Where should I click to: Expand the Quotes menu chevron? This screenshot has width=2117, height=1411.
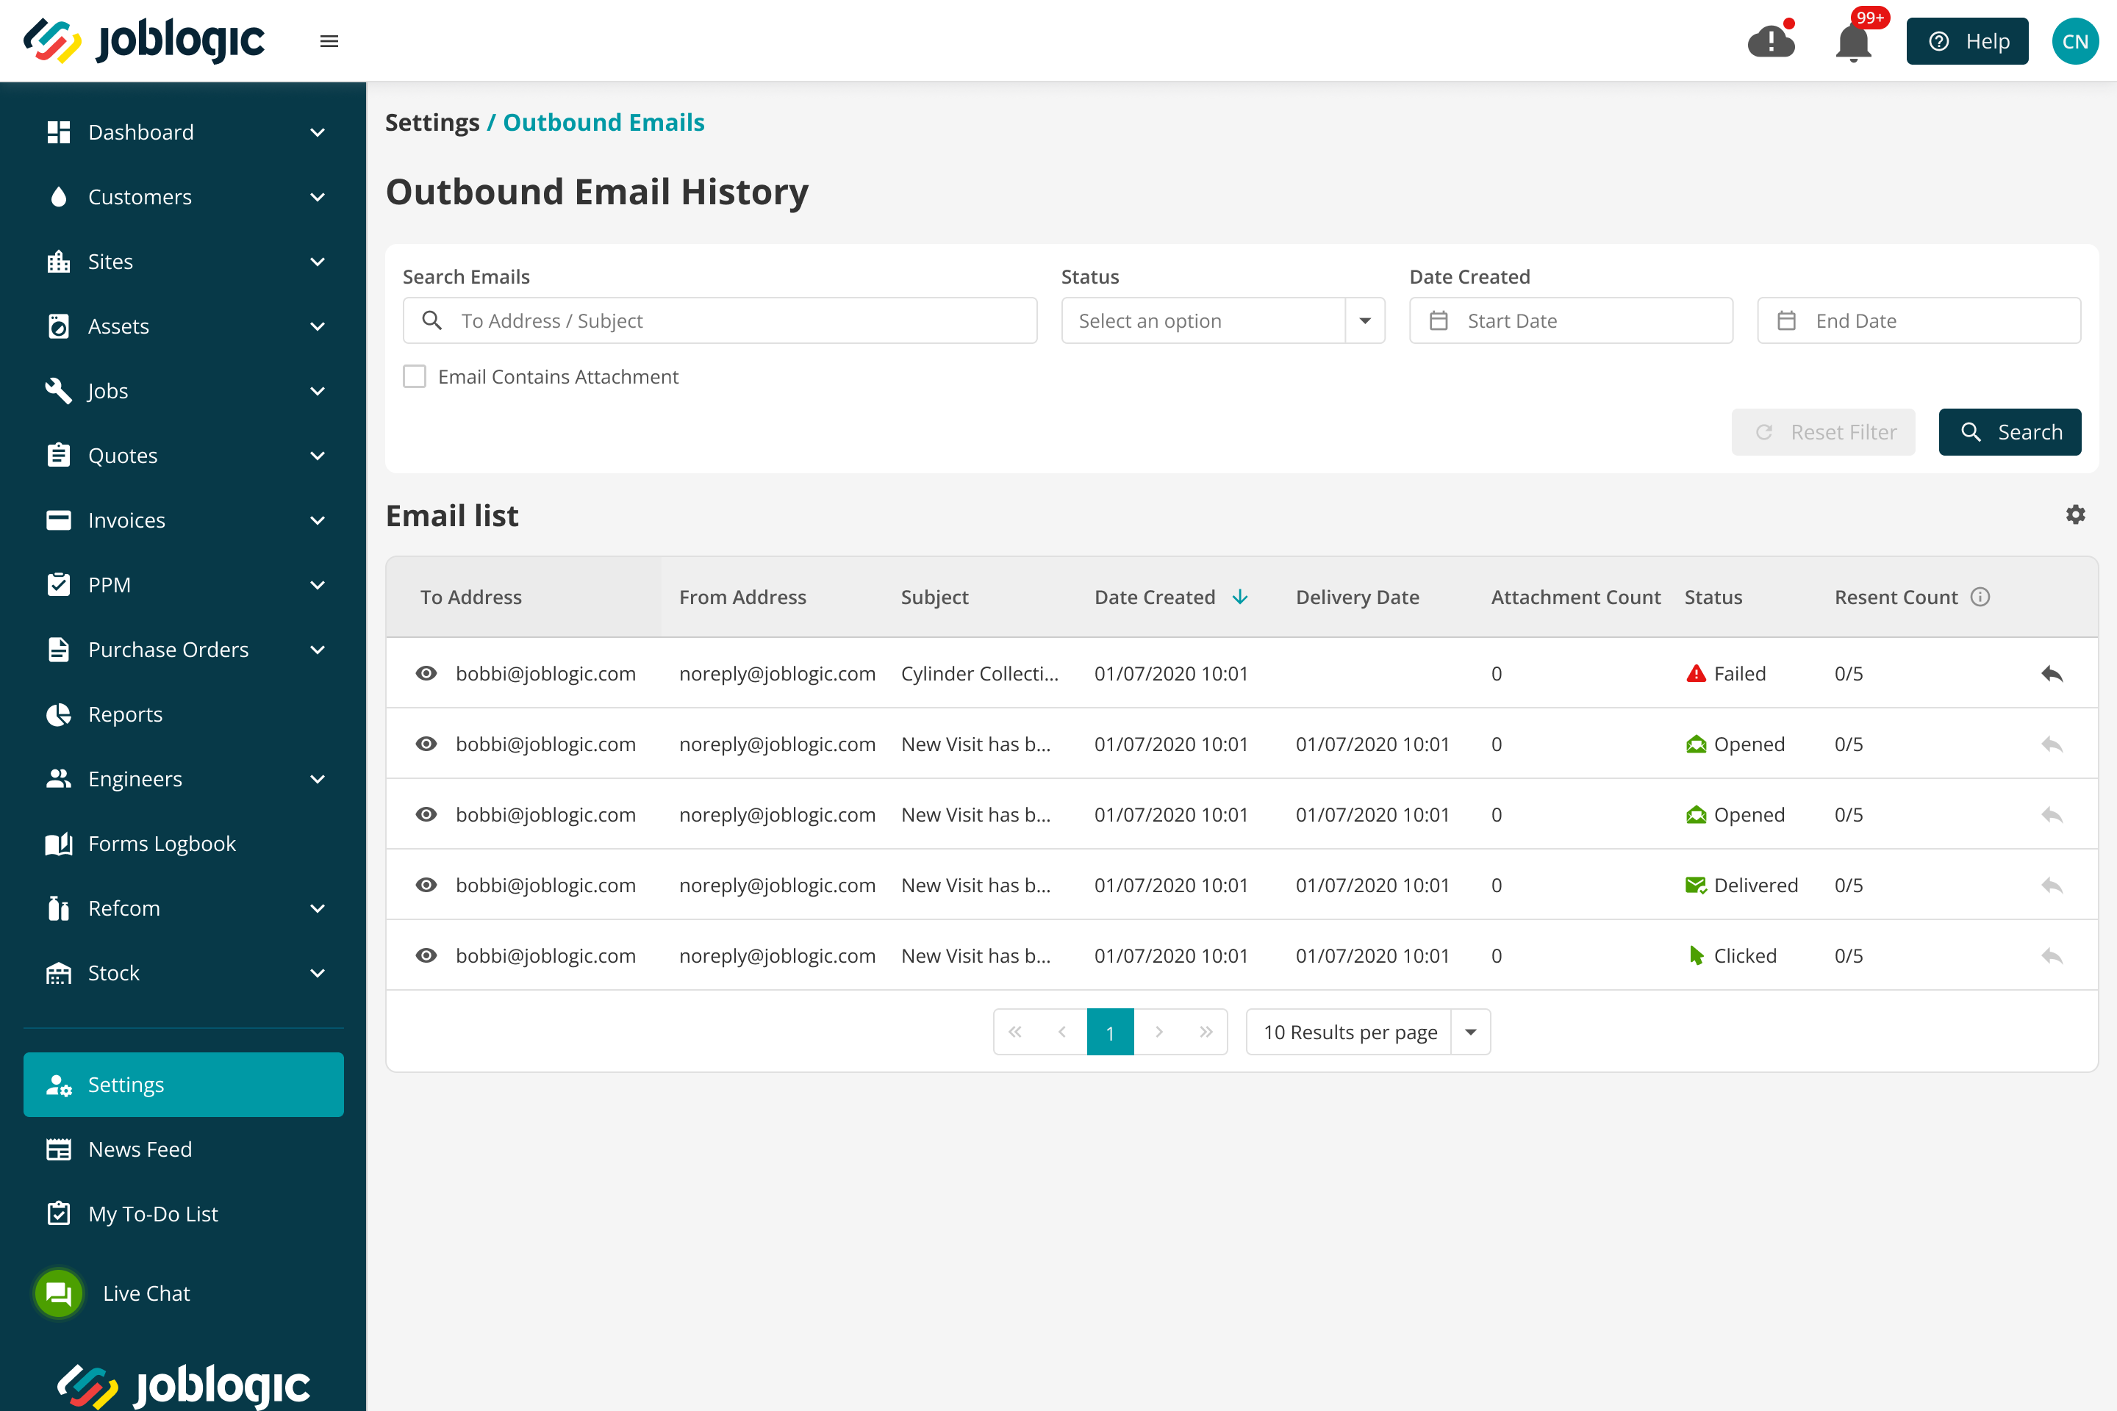coord(317,456)
